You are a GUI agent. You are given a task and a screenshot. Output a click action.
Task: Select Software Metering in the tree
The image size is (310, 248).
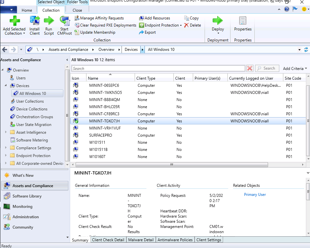32,140
